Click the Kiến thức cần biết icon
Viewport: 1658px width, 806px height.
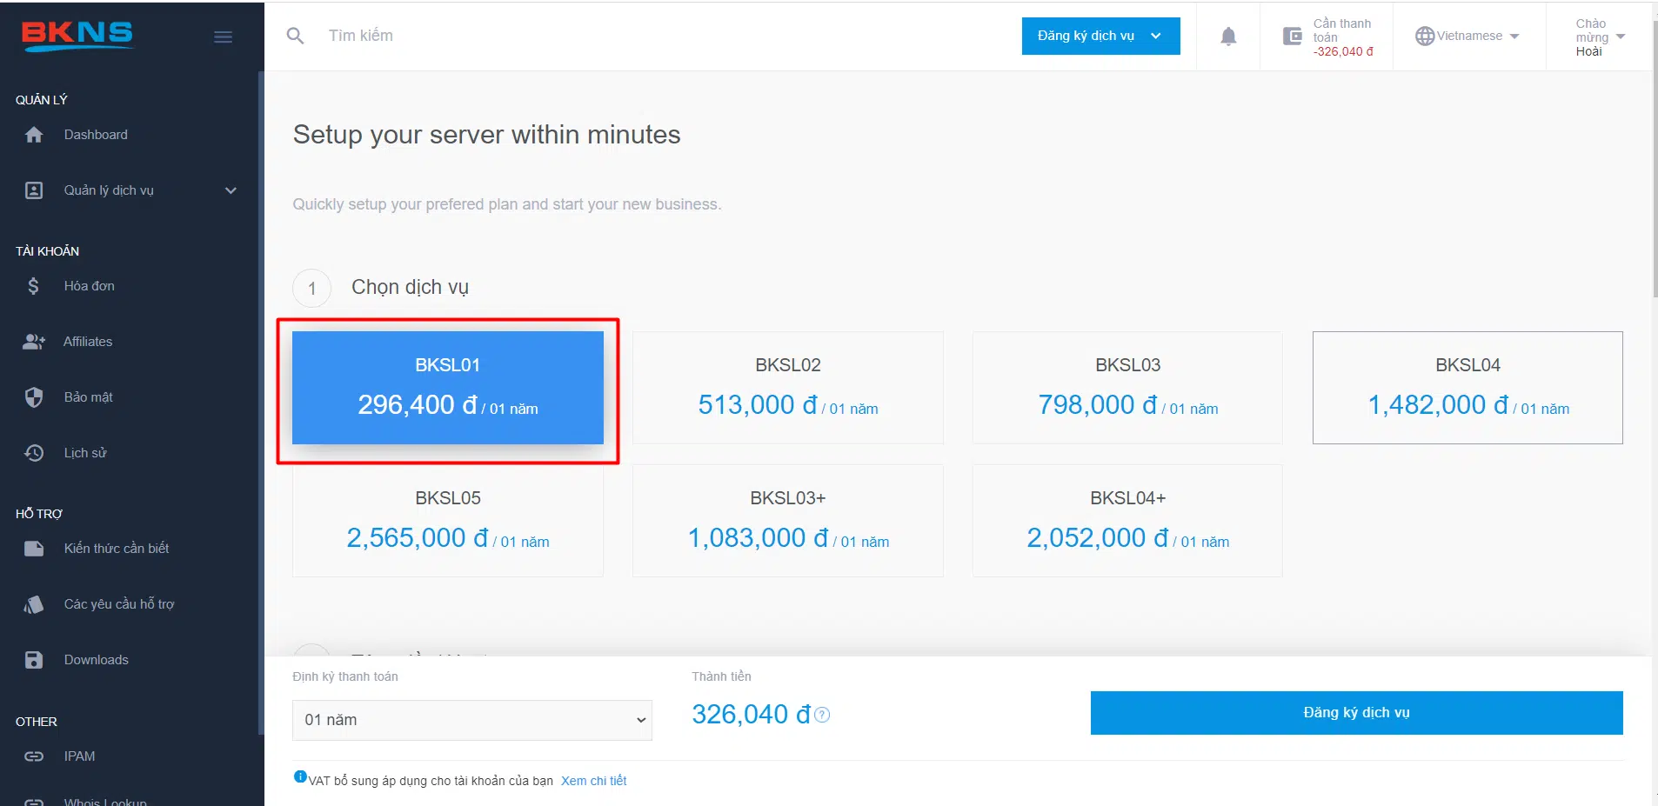[34, 549]
